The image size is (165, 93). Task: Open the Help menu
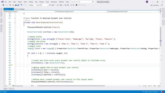click(67, 2)
